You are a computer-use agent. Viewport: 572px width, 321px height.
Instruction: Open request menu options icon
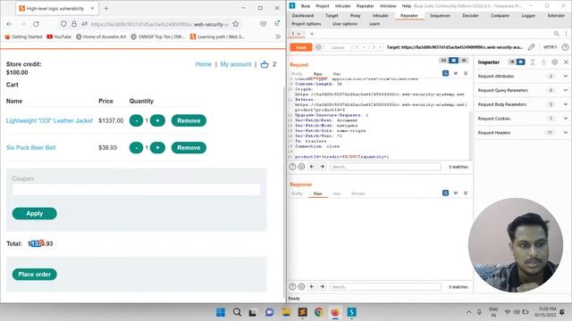tap(466, 73)
